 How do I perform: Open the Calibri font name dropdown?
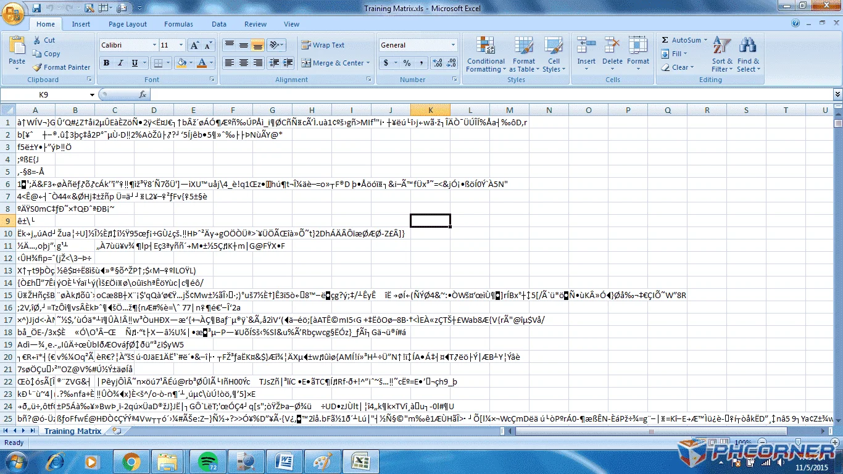pyautogui.click(x=154, y=45)
